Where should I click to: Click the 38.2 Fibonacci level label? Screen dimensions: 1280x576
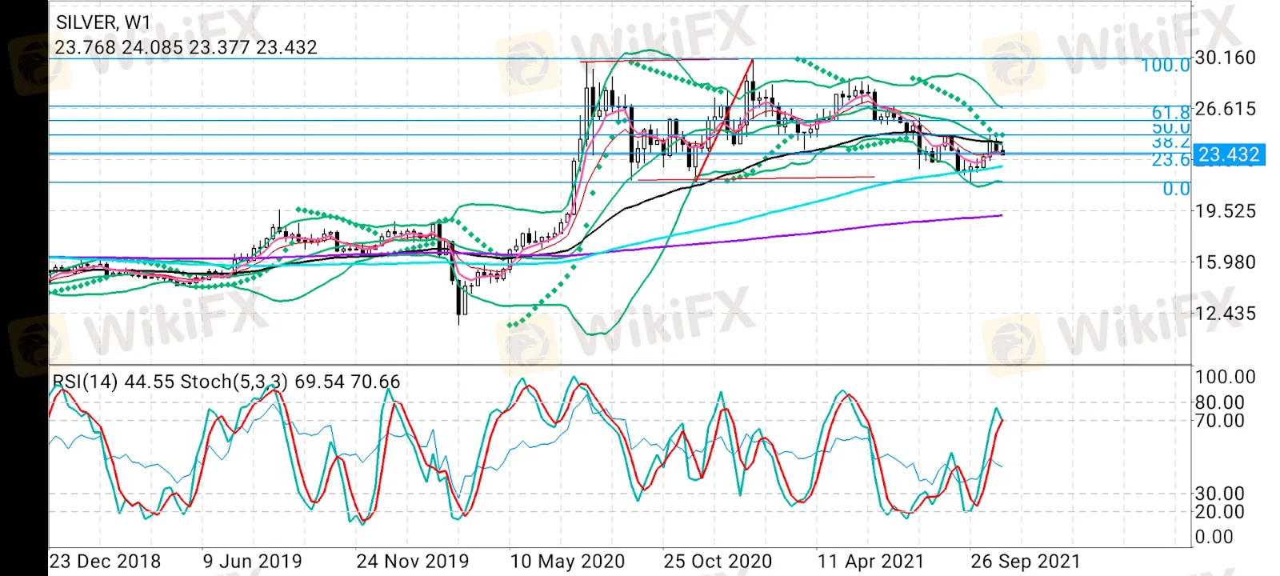pyautogui.click(x=1171, y=142)
